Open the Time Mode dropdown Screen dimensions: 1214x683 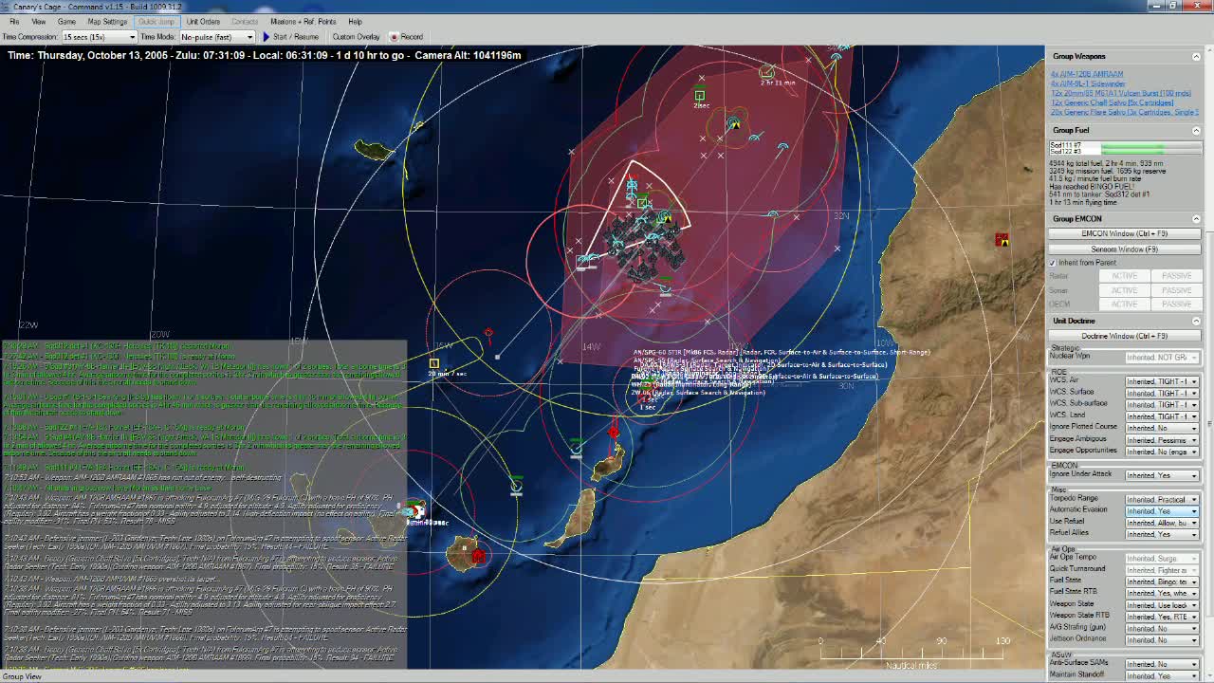(217, 37)
